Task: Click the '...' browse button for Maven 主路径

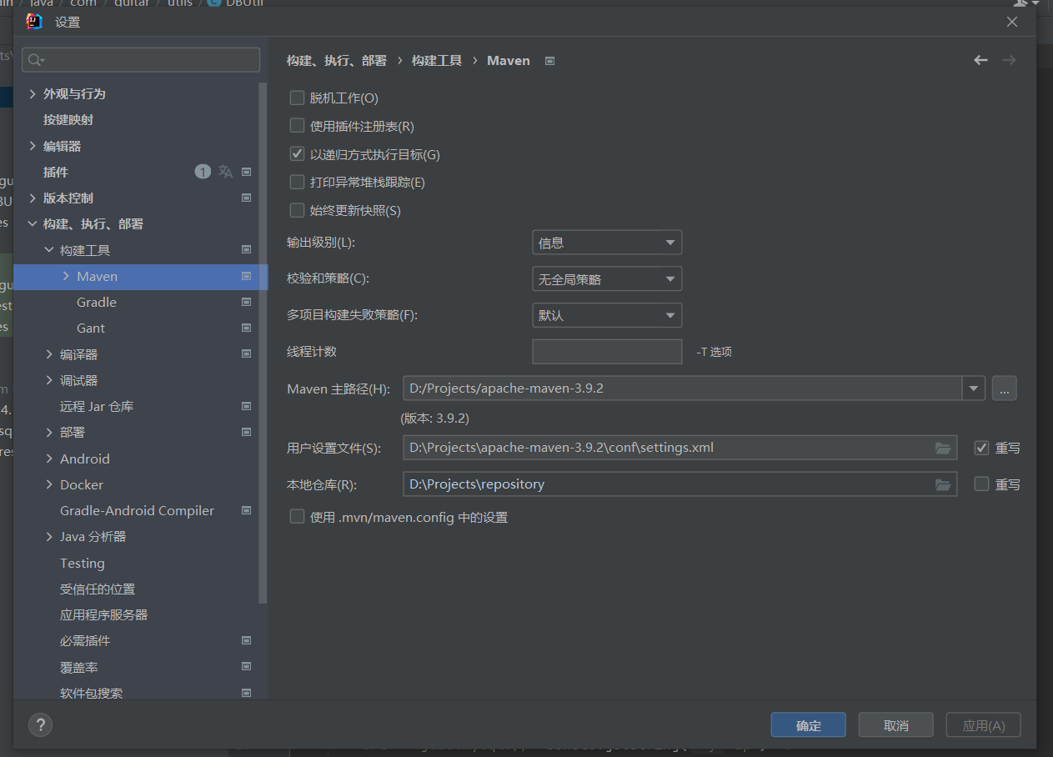Action: click(1005, 389)
